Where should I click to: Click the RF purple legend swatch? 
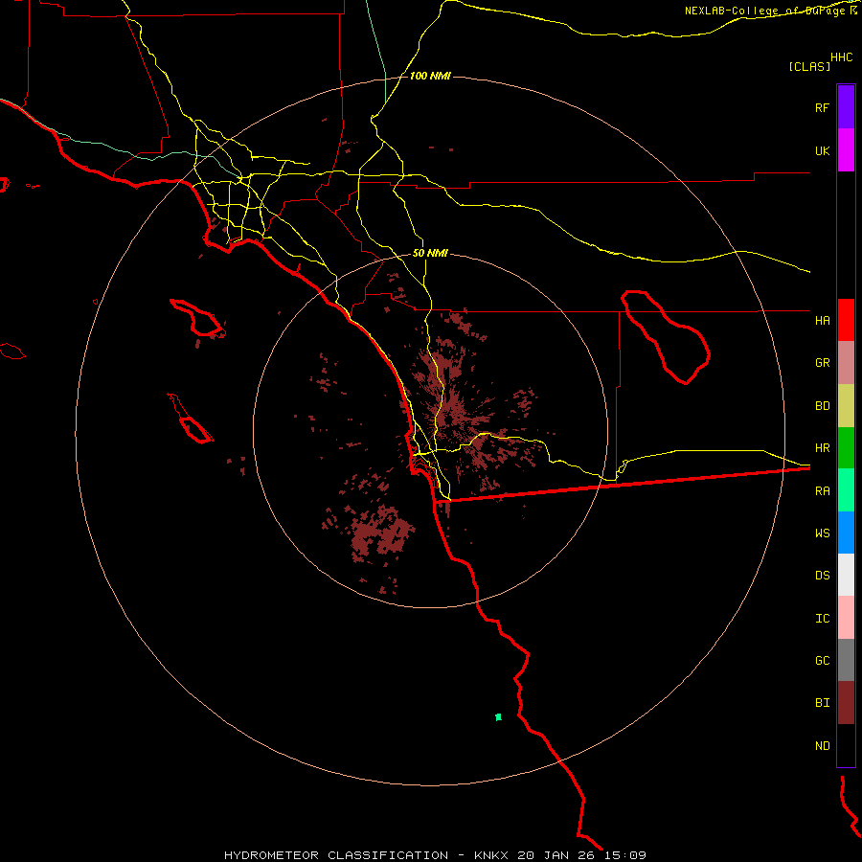tap(846, 107)
